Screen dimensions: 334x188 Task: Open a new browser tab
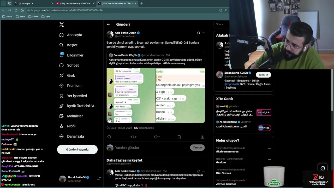point(141,3)
